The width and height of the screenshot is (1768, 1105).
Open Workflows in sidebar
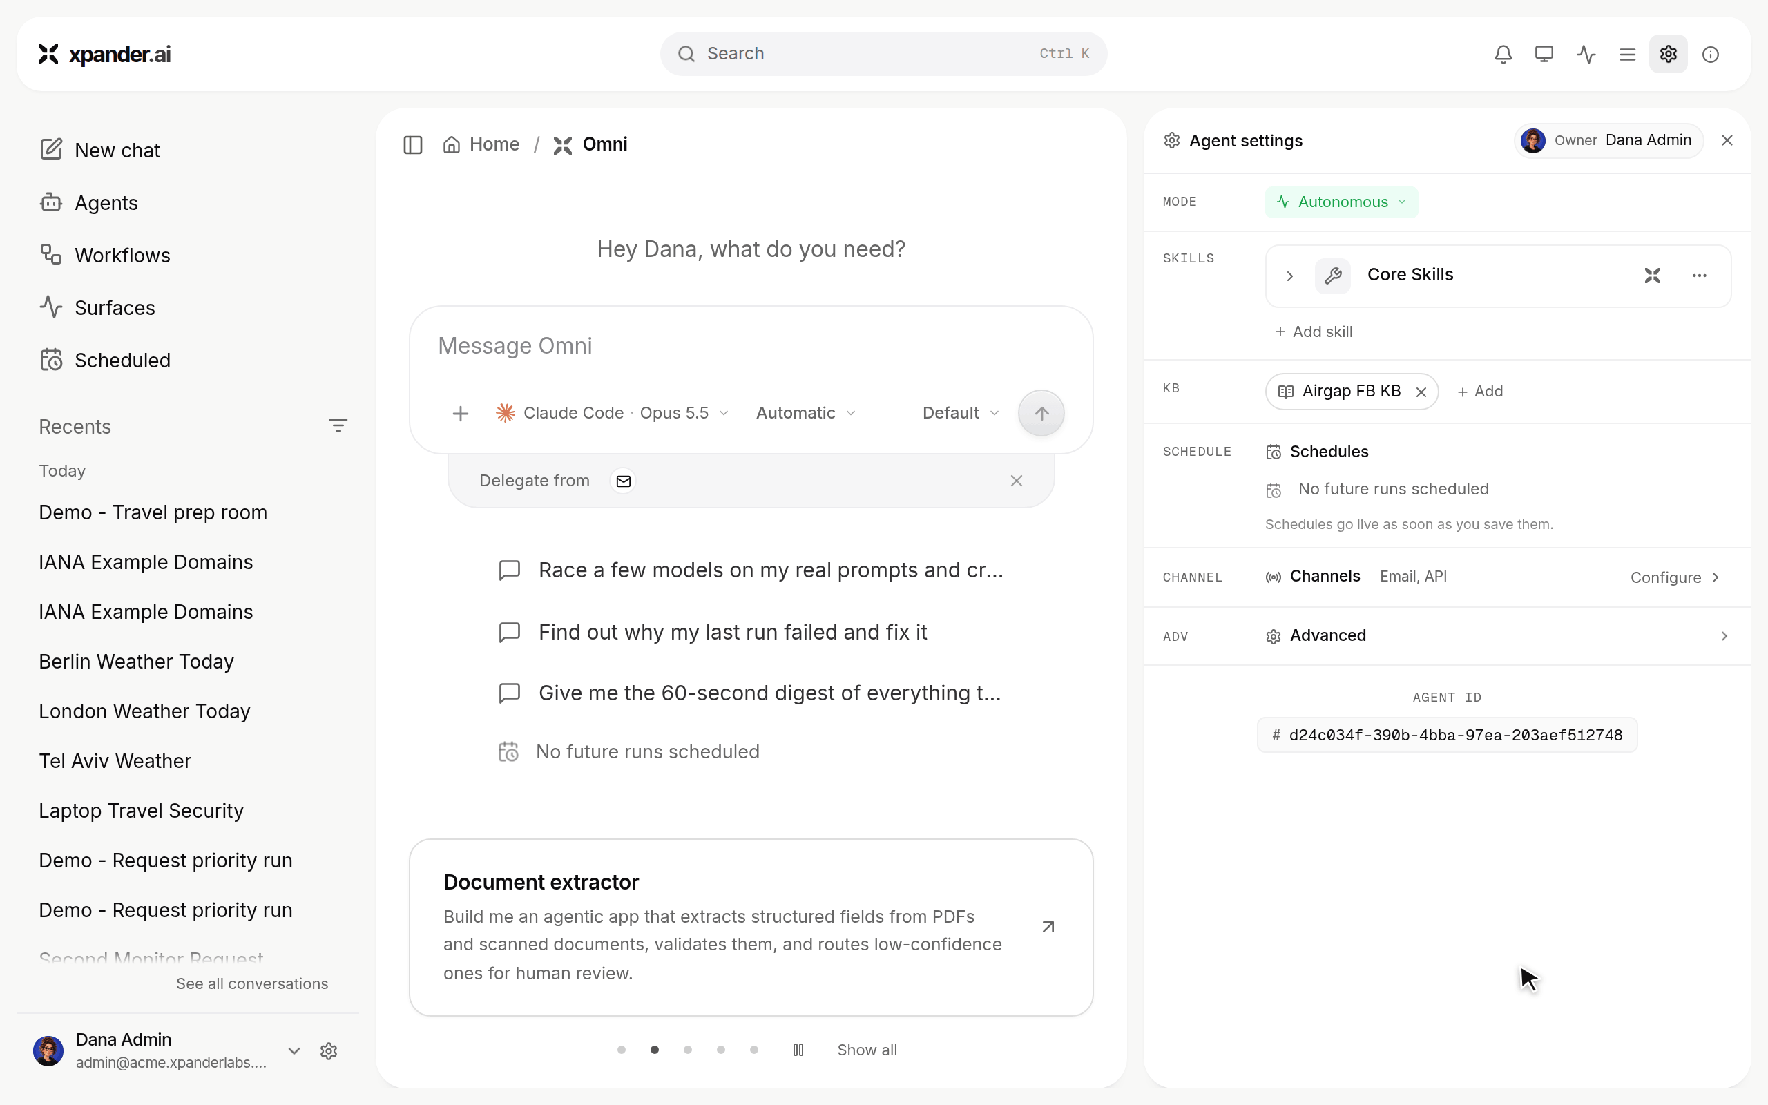click(105, 256)
